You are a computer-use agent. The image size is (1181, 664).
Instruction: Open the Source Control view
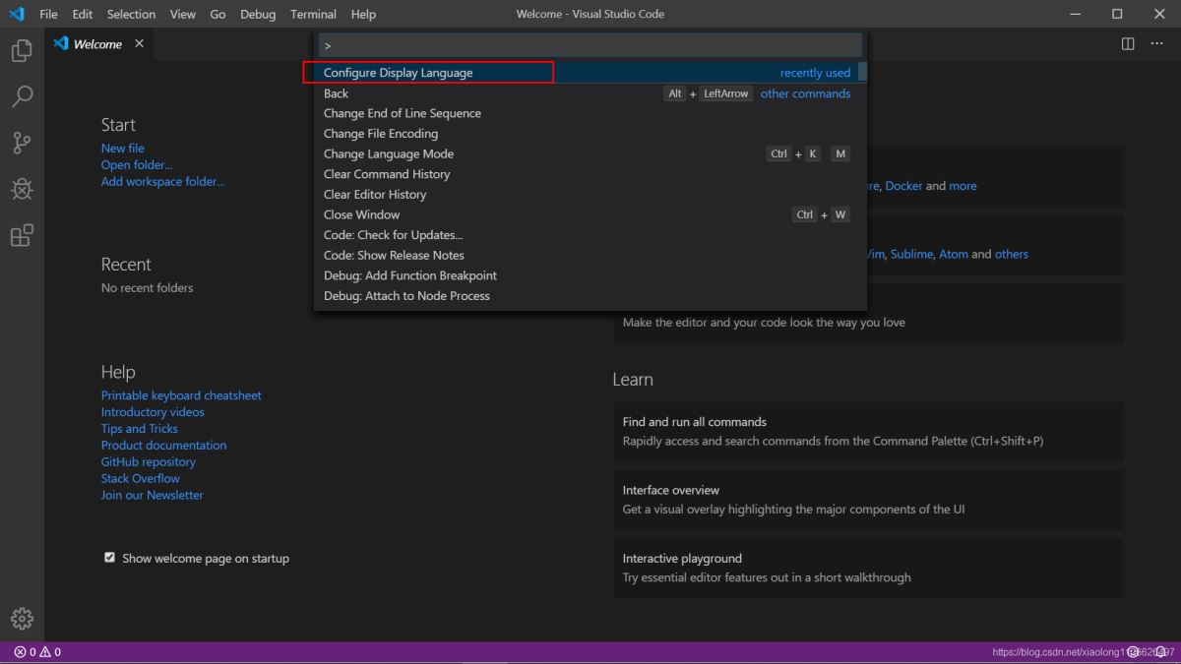[x=21, y=143]
